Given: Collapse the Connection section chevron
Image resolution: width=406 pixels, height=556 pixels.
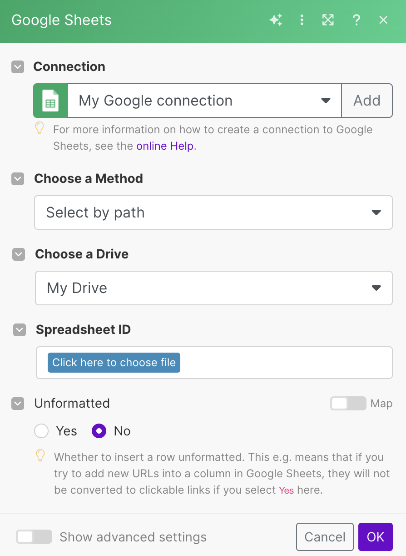Looking at the screenshot, I should click(18, 67).
